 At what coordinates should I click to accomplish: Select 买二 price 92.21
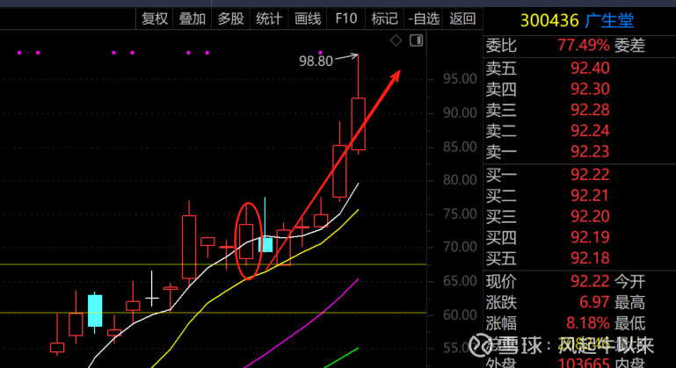click(x=590, y=196)
